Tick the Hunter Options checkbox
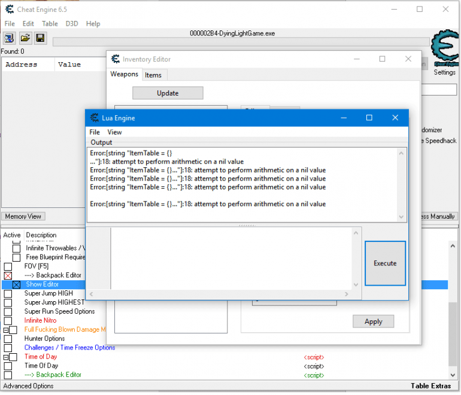The image size is (461, 395). tap(8, 339)
